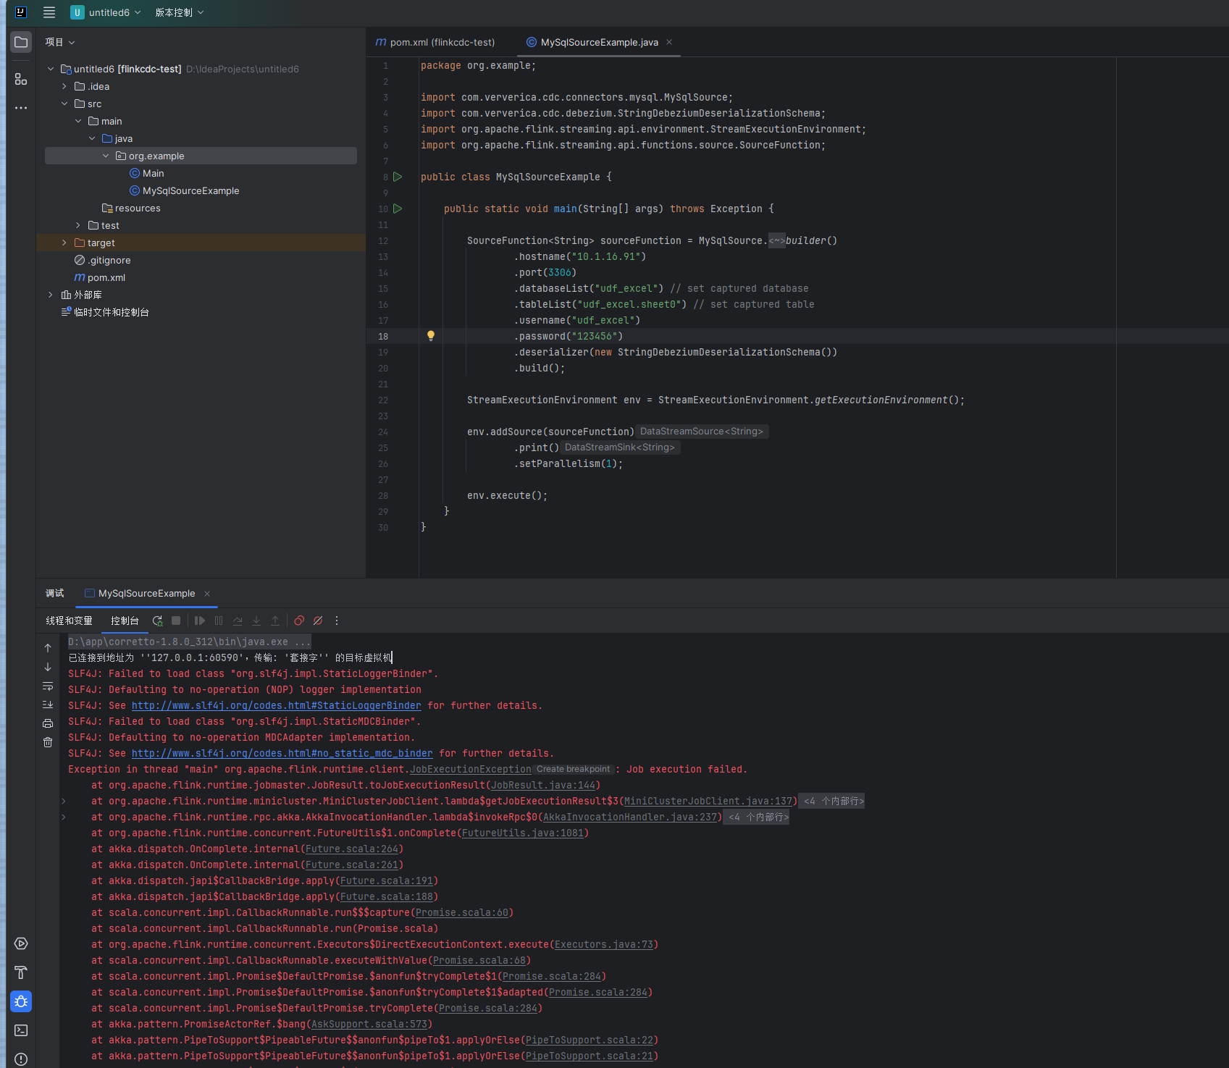This screenshot has height=1068, width=1229.
Task: Collapse the java source folder
Action: click(92, 138)
